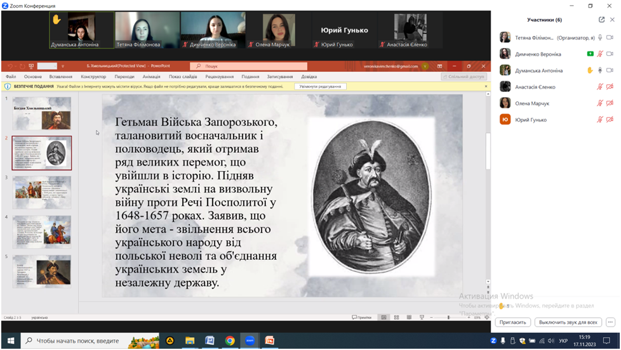Image resolution: width=621 pixels, height=350 pixels.
Task: Open the УКР language switcher in tray
Action: tap(563, 340)
